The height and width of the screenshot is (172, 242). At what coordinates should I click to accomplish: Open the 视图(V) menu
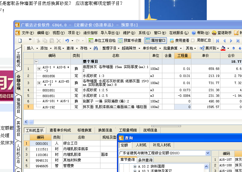58,33
